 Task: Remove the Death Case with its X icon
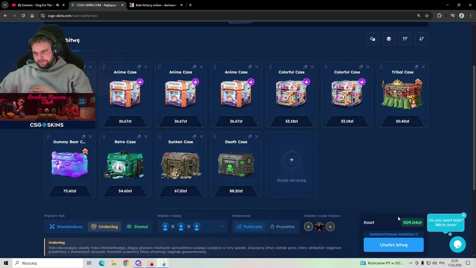[257, 137]
